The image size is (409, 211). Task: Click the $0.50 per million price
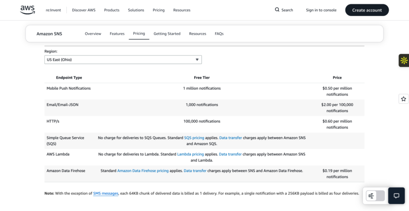coord(337,91)
